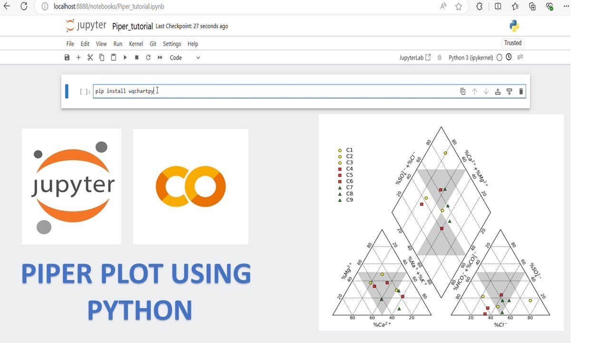Restart the kernel with the circular arrow icon
The width and height of the screenshot is (609, 343).
[148, 58]
